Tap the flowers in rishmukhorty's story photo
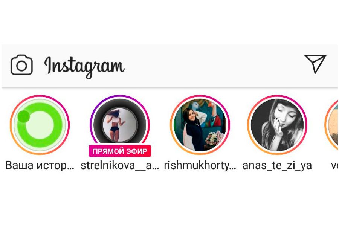 214,138
